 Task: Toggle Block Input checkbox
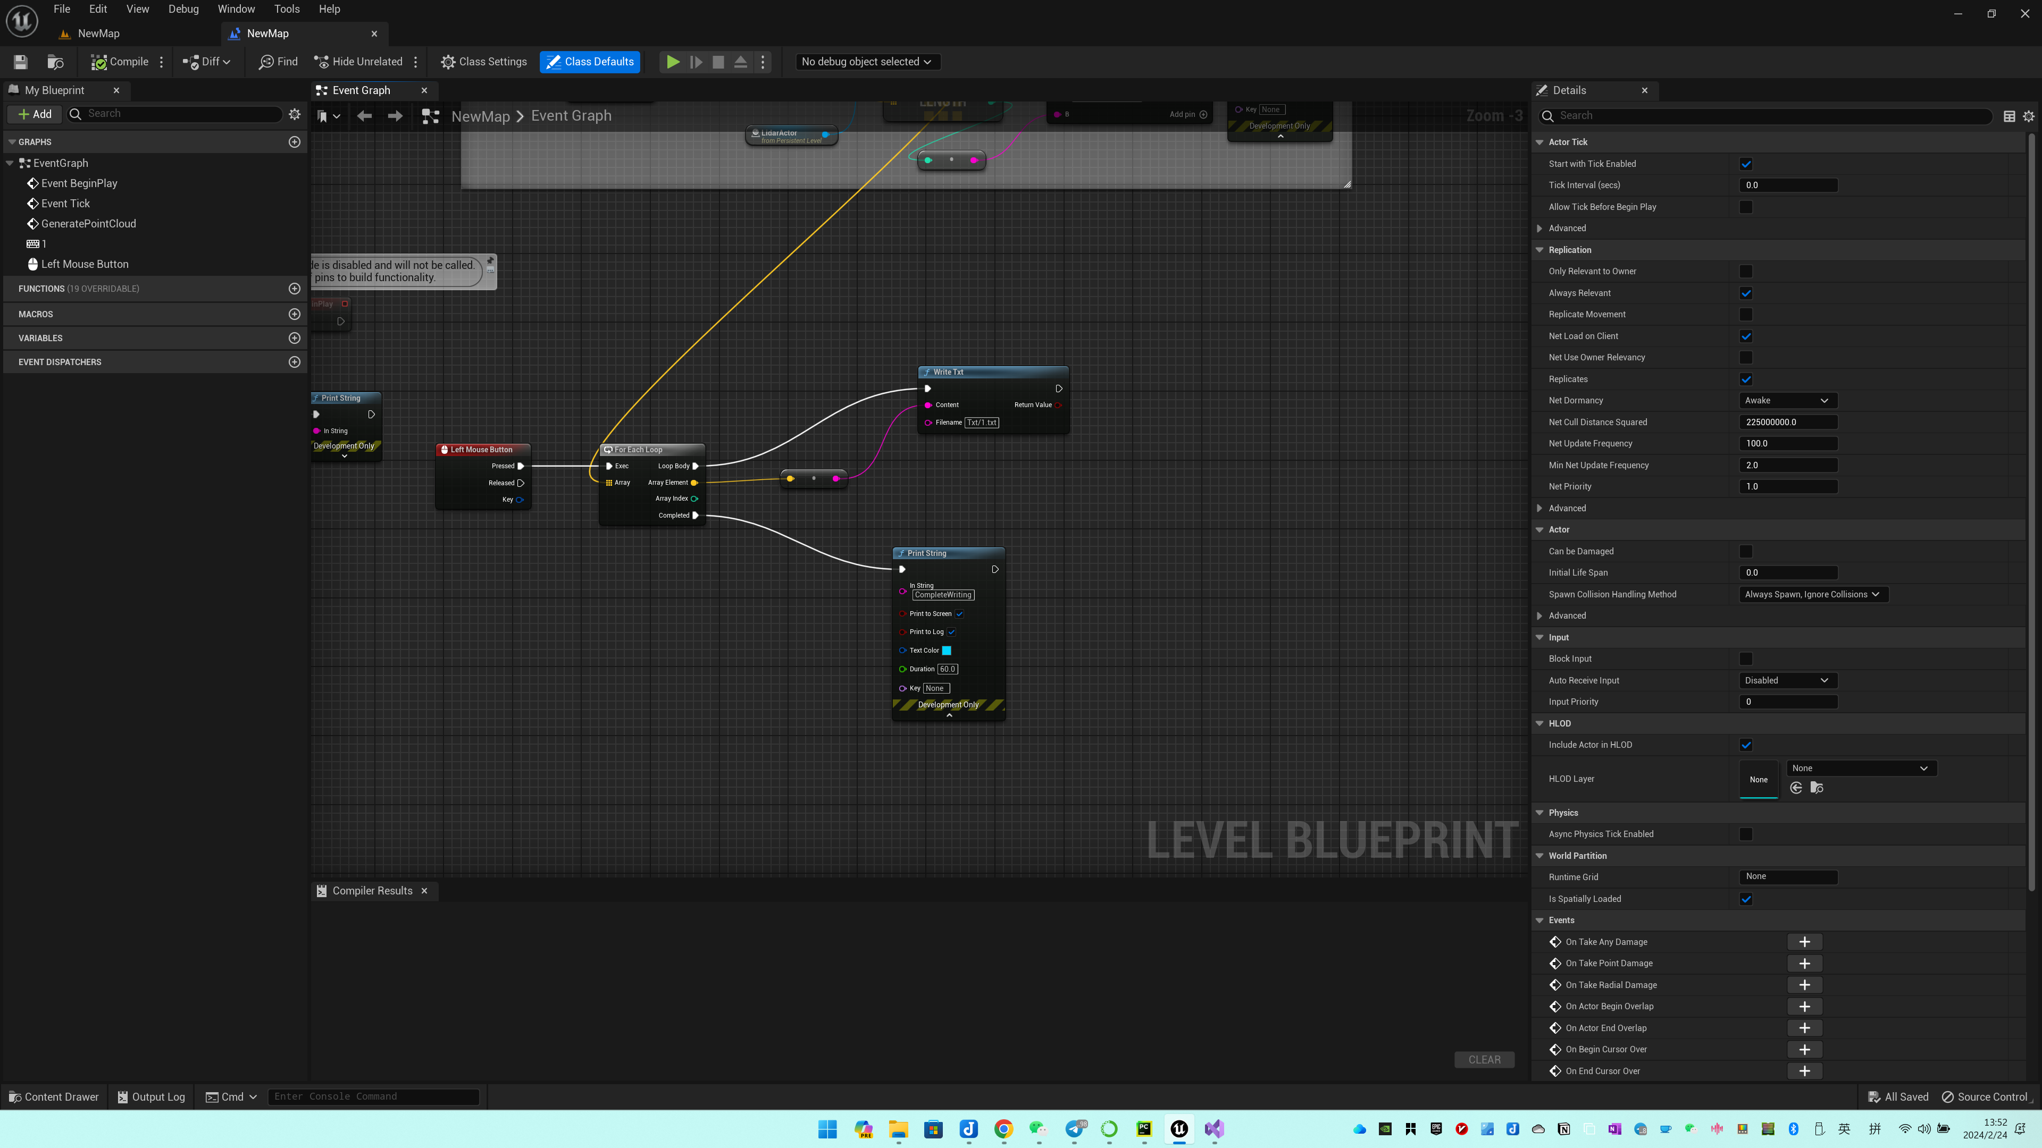coord(1745,659)
